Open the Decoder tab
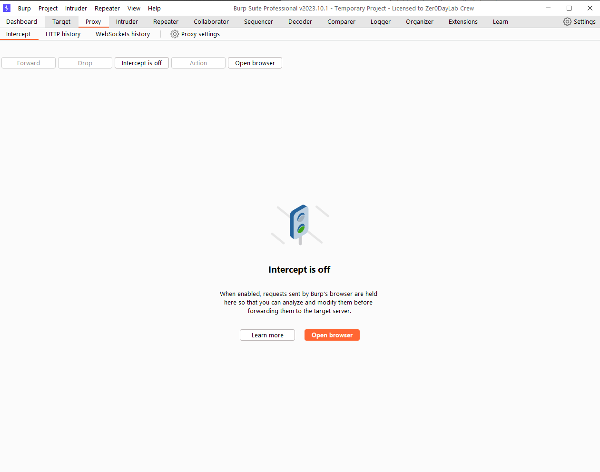The height and width of the screenshot is (472, 600). pos(300,22)
